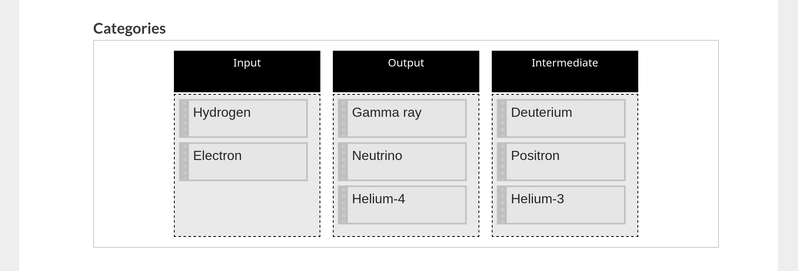The image size is (798, 271).
Task: Select the Intermediate category header
Action: [x=565, y=71]
